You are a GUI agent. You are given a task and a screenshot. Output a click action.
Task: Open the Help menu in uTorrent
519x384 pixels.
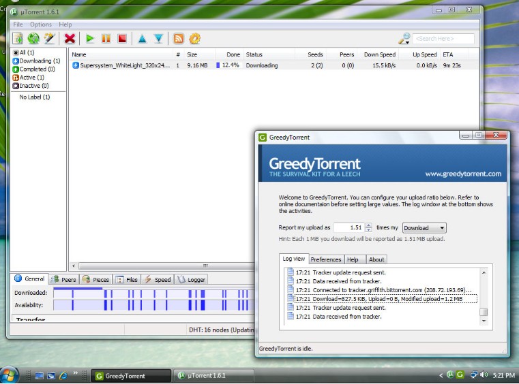(x=65, y=25)
